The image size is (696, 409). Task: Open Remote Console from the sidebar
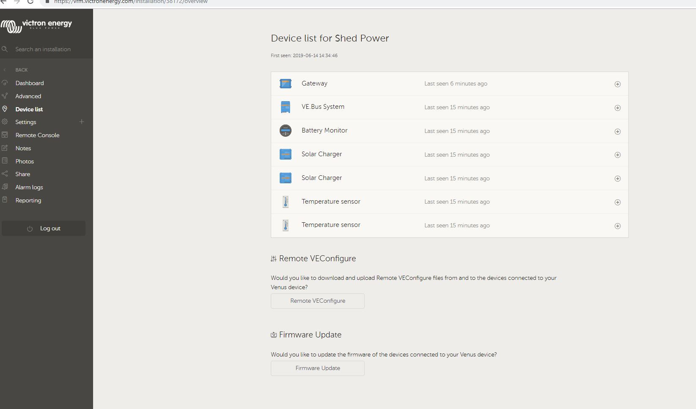tap(38, 135)
